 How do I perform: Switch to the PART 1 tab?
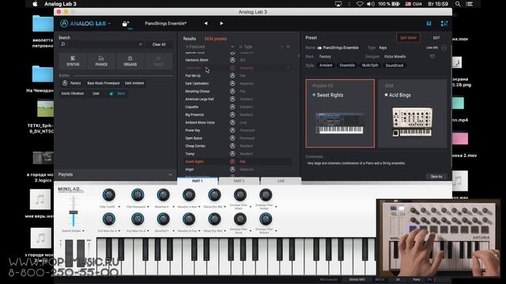198,181
